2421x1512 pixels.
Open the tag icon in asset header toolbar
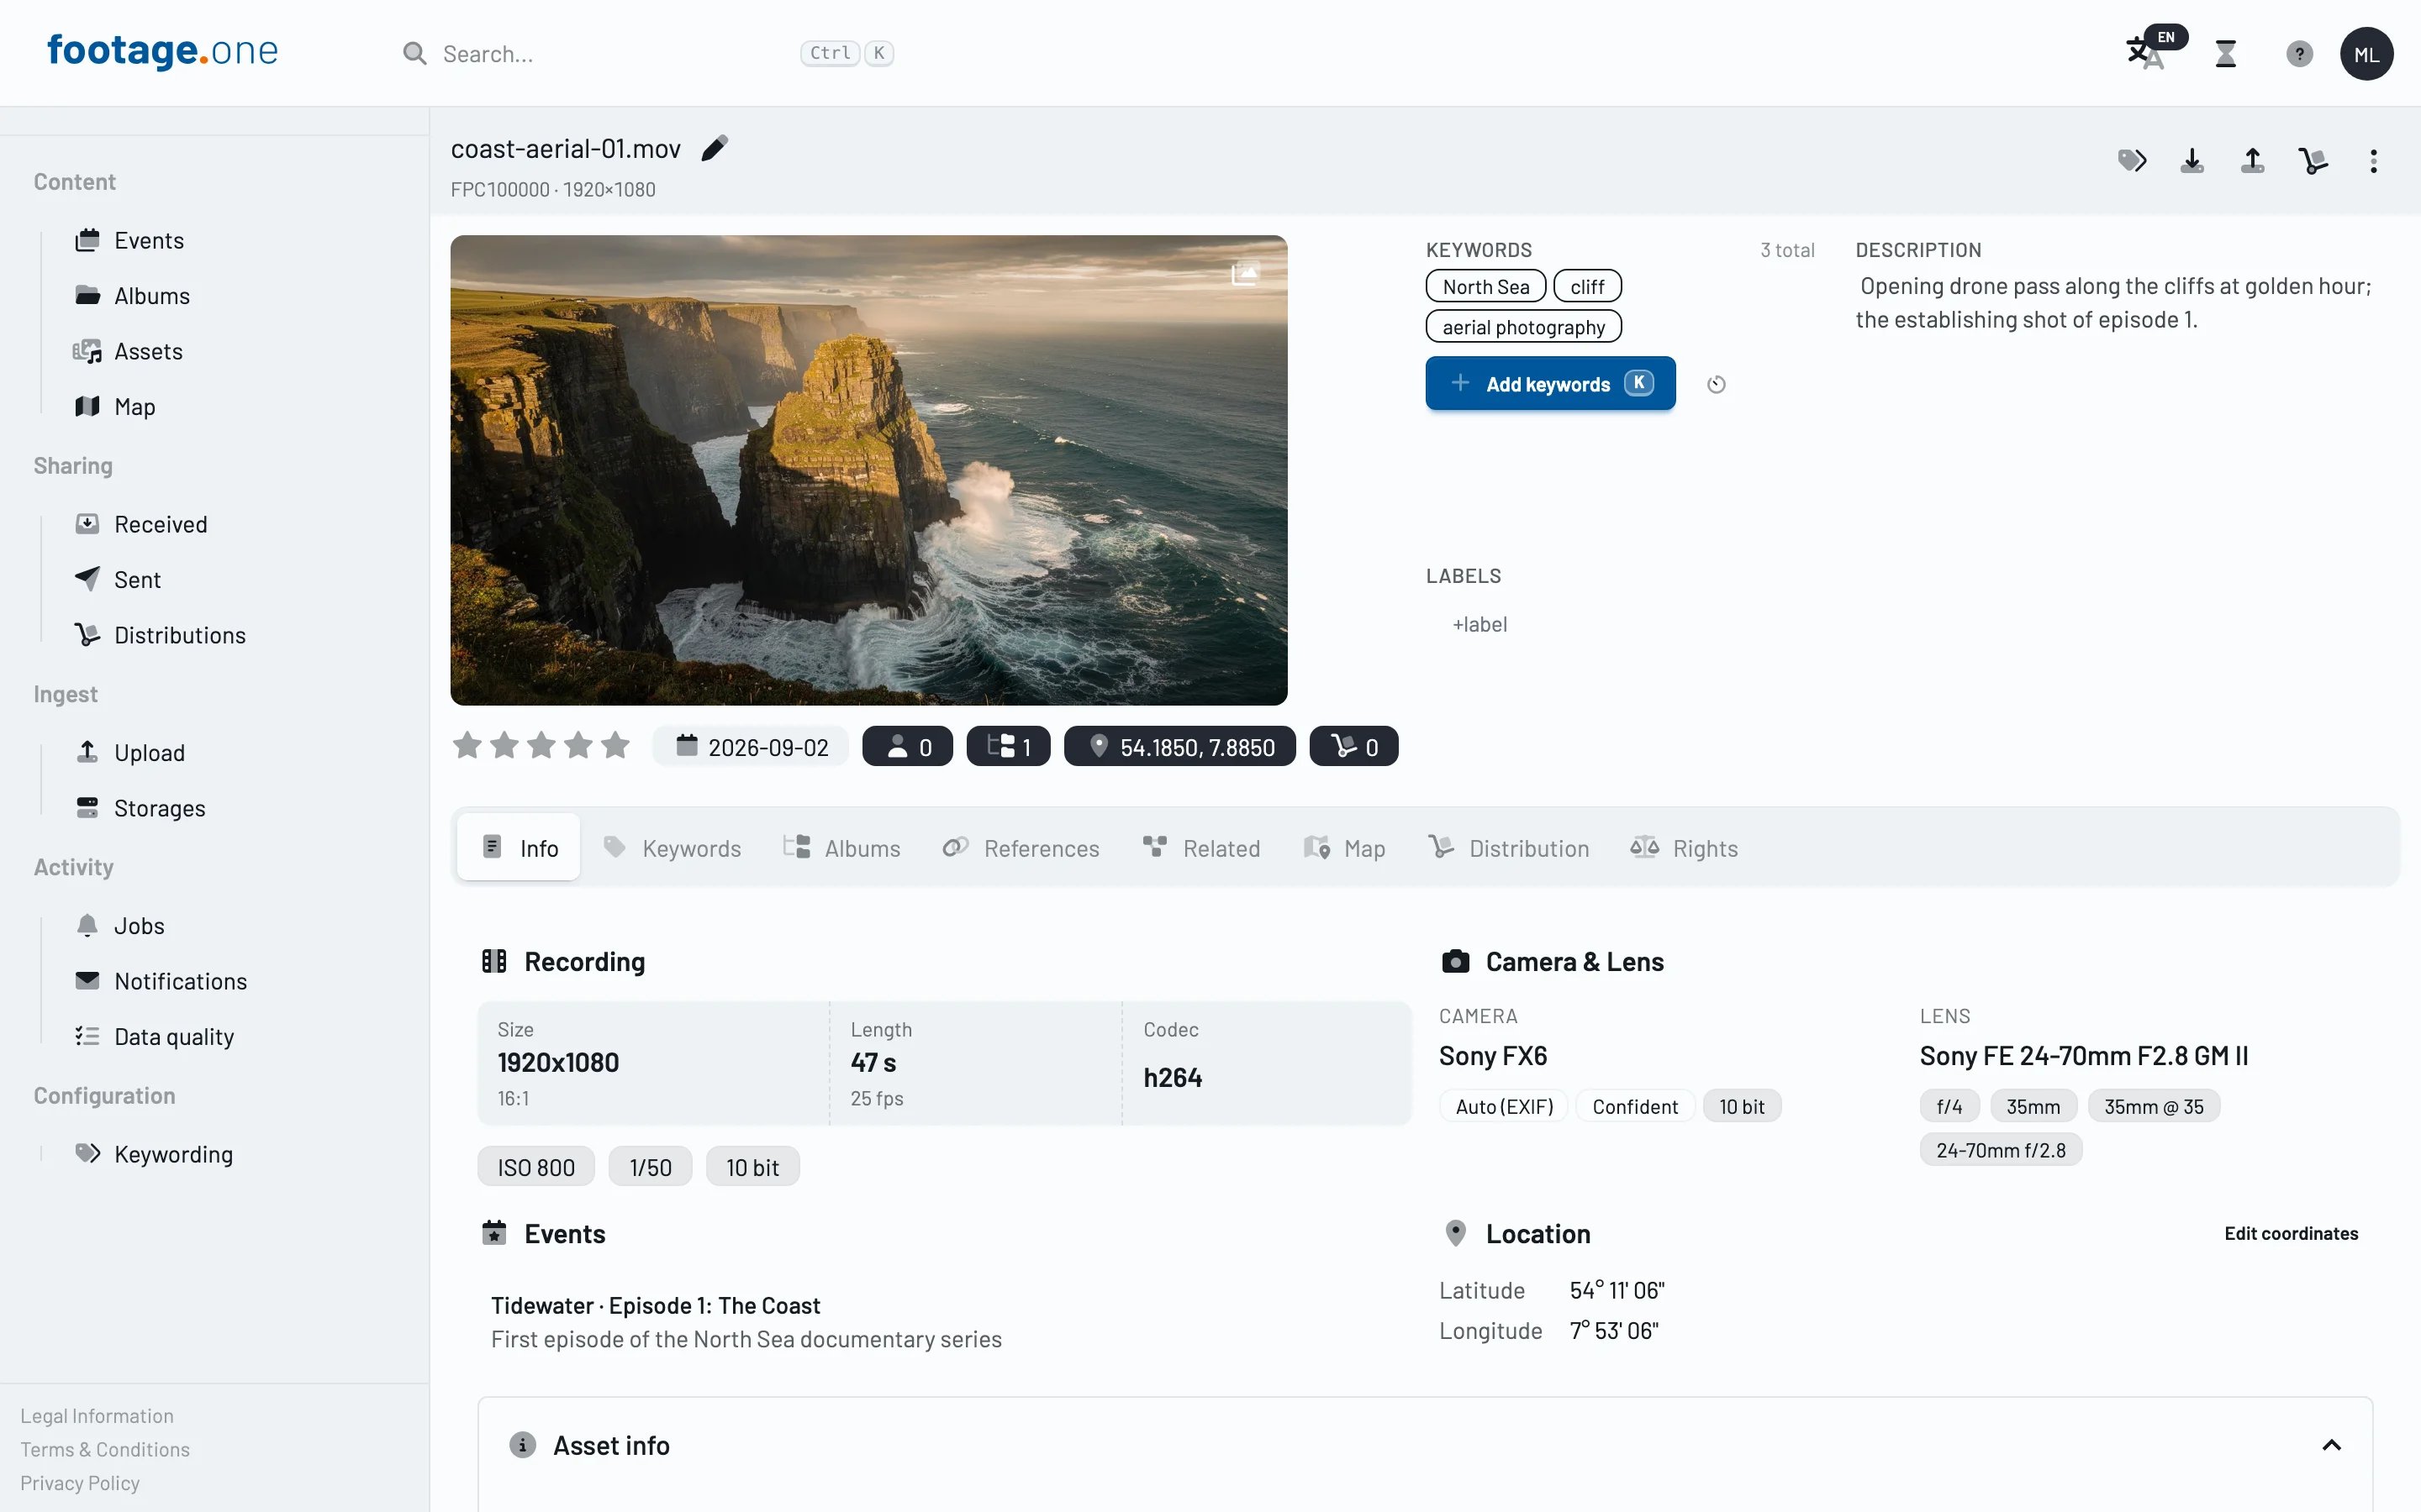2132,161
